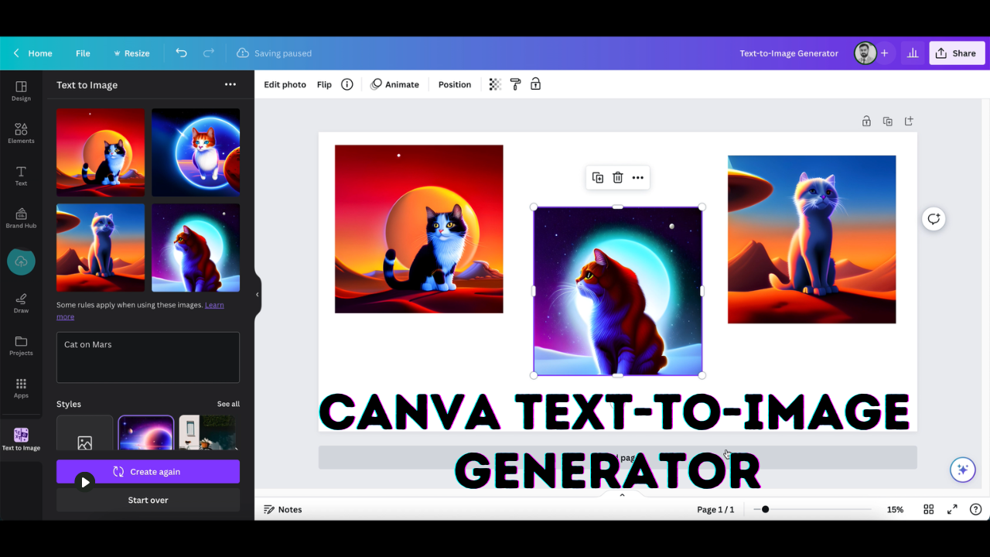The height and width of the screenshot is (557, 990).
Task: Open the Apps sidebar panel
Action: coord(21,388)
